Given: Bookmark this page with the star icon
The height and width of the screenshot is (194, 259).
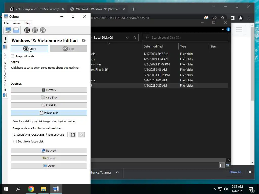Looking at the screenshot, I should (x=223, y=18).
